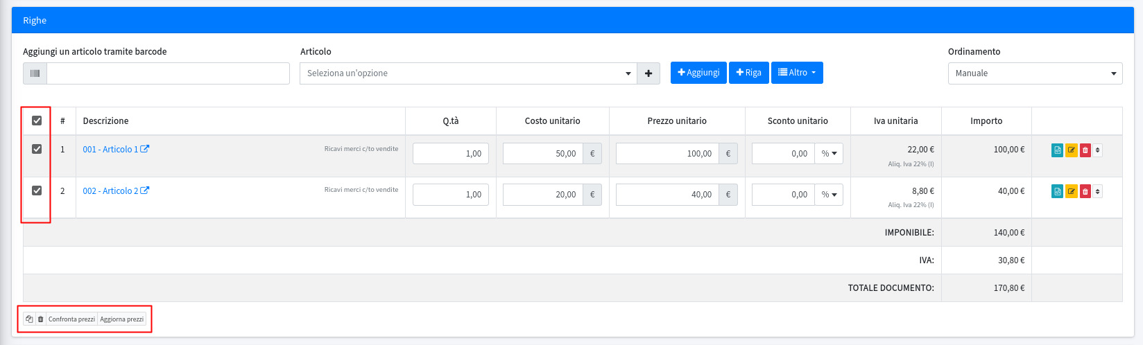Open the Altro dropdown menu
The height and width of the screenshot is (345, 1143).
797,73
